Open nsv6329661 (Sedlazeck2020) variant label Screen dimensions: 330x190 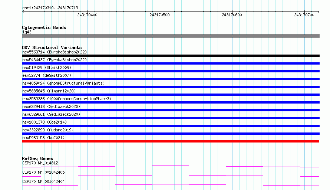[51, 114]
